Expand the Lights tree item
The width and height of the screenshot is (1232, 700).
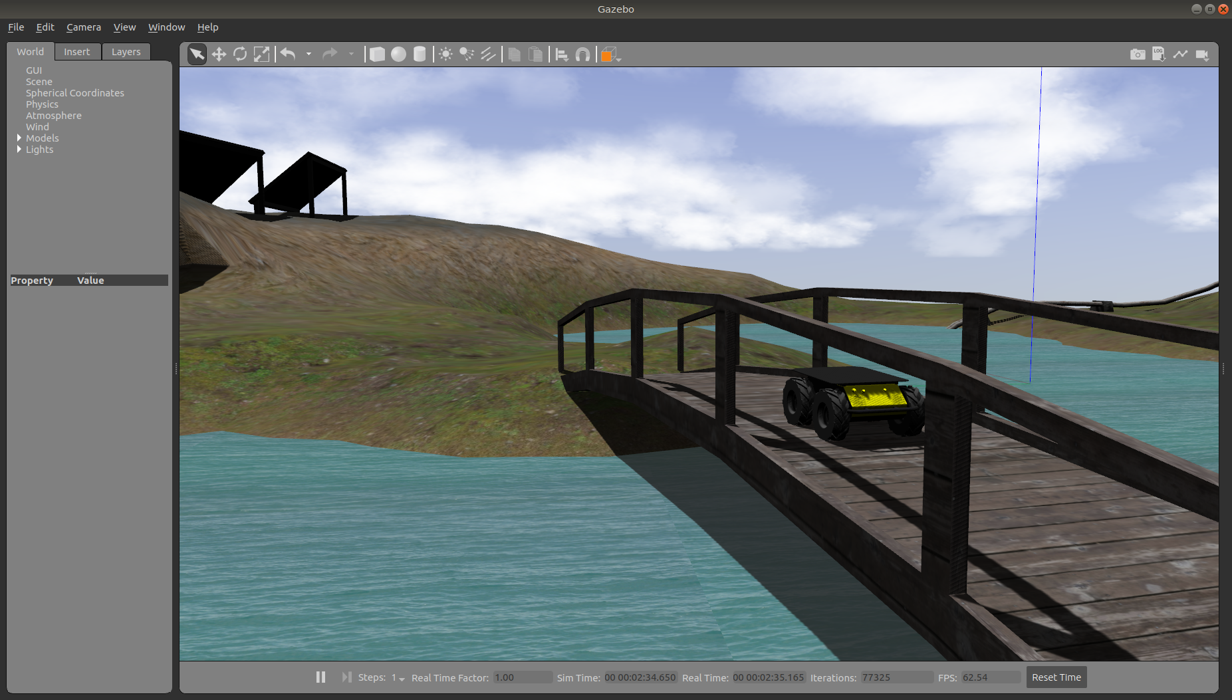(19, 150)
